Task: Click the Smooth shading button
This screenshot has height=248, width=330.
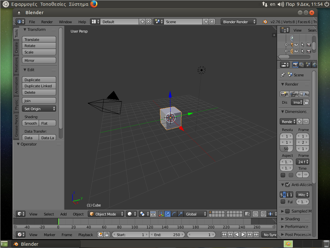Action: [x=31, y=123]
